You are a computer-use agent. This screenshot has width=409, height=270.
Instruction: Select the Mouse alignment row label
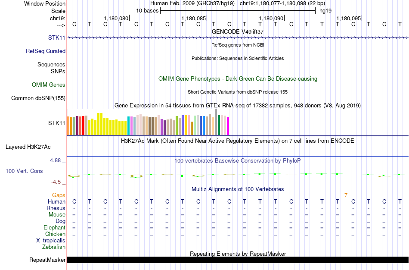pyautogui.click(x=57, y=215)
